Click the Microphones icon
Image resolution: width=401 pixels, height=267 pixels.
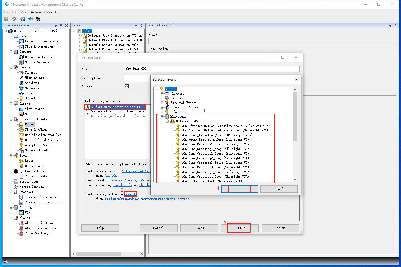(21, 78)
